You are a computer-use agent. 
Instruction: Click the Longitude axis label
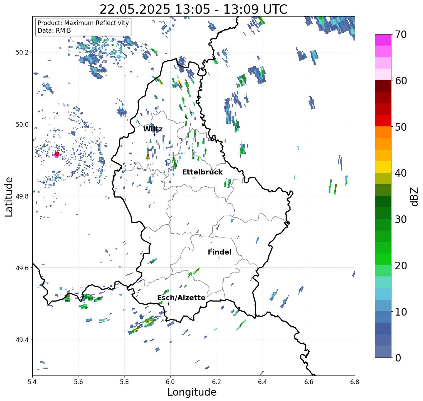coord(192,392)
